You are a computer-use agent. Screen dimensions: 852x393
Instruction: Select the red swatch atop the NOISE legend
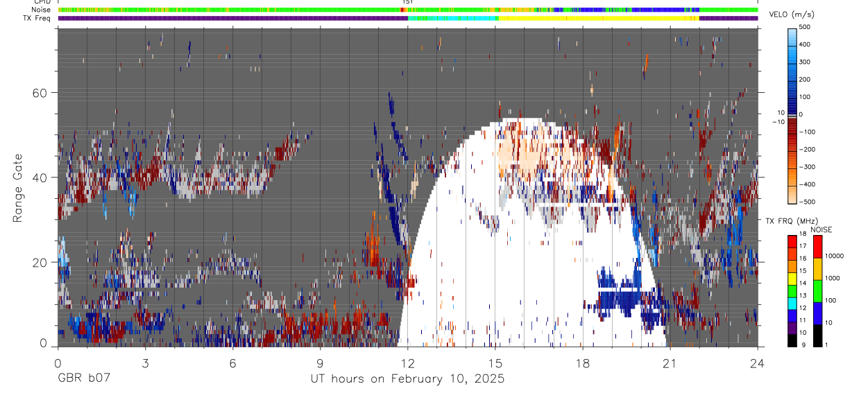click(x=818, y=246)
